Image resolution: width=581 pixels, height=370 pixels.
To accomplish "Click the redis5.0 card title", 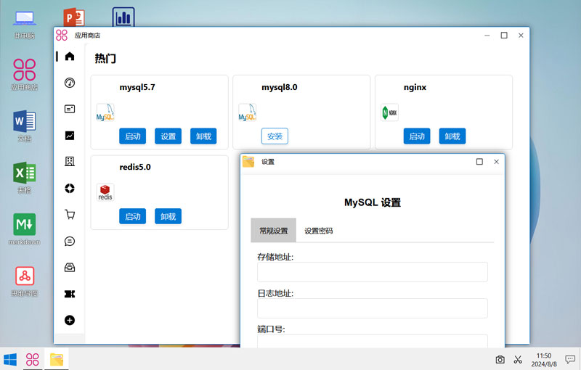I will [135, 167].
